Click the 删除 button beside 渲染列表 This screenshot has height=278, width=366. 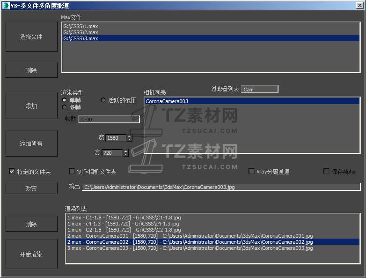tap(31, 224)
